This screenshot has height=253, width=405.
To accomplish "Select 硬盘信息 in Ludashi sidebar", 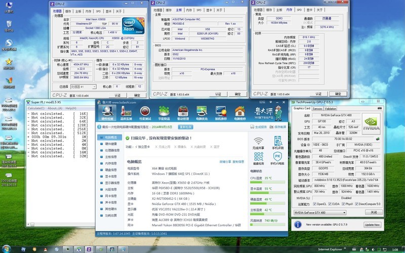I will coord(110,170).
